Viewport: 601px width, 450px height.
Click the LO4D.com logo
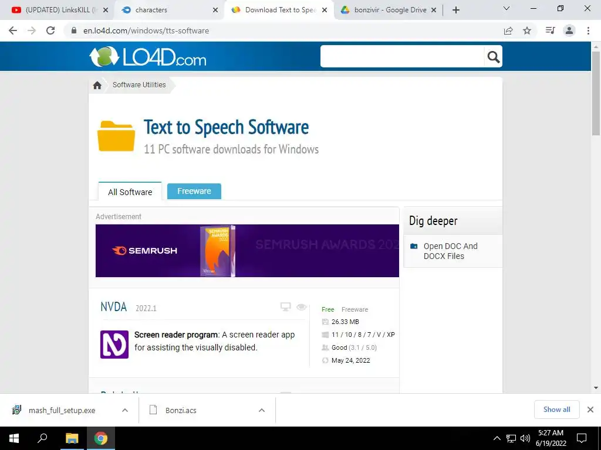pos(148,57)
